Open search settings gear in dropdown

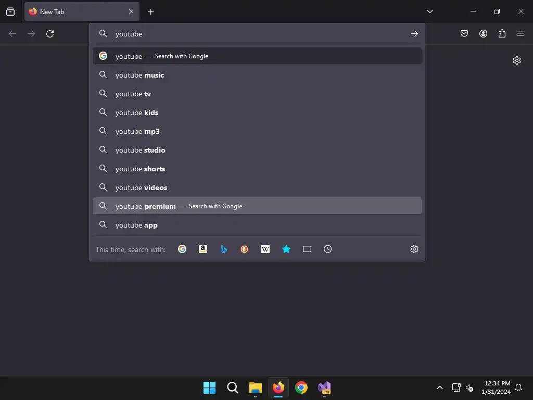pyautogui.click(x=414, y=249)
